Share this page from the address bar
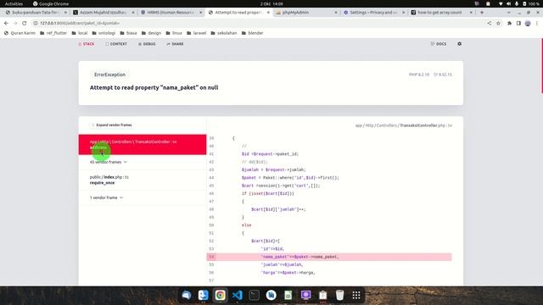This screenshot has height=305, width=543. coord(489,23)
